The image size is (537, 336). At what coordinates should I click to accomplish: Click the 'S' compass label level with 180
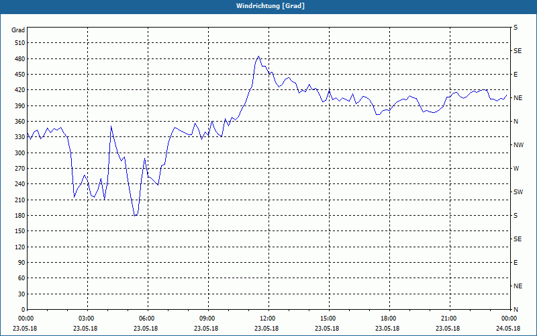[516, 216]
